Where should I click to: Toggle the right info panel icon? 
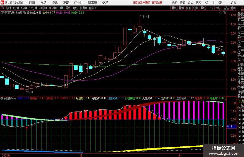coord(224,13)
